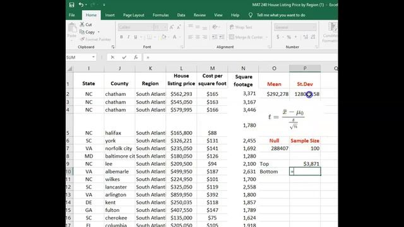Click the Align Right icon
Screen dimensions: 404x227
pos(205,37)
